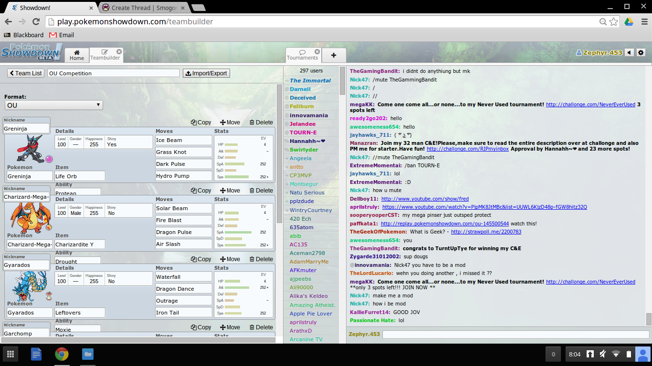Click the Google Drive extension icon
The width and height of the screenshot is (652, 366).
click(629, 21)
